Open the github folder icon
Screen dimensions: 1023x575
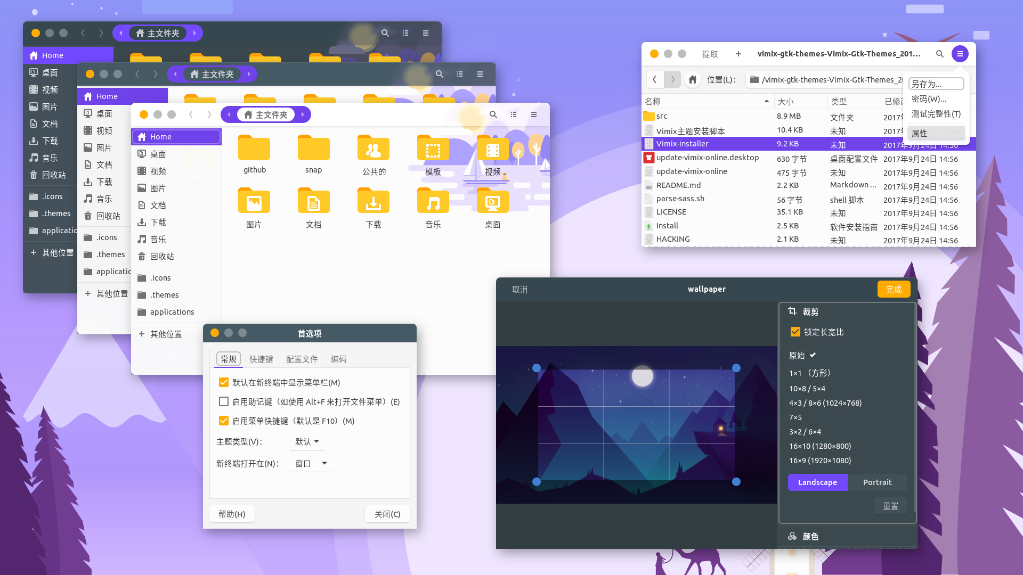click(x=254, y=147)
